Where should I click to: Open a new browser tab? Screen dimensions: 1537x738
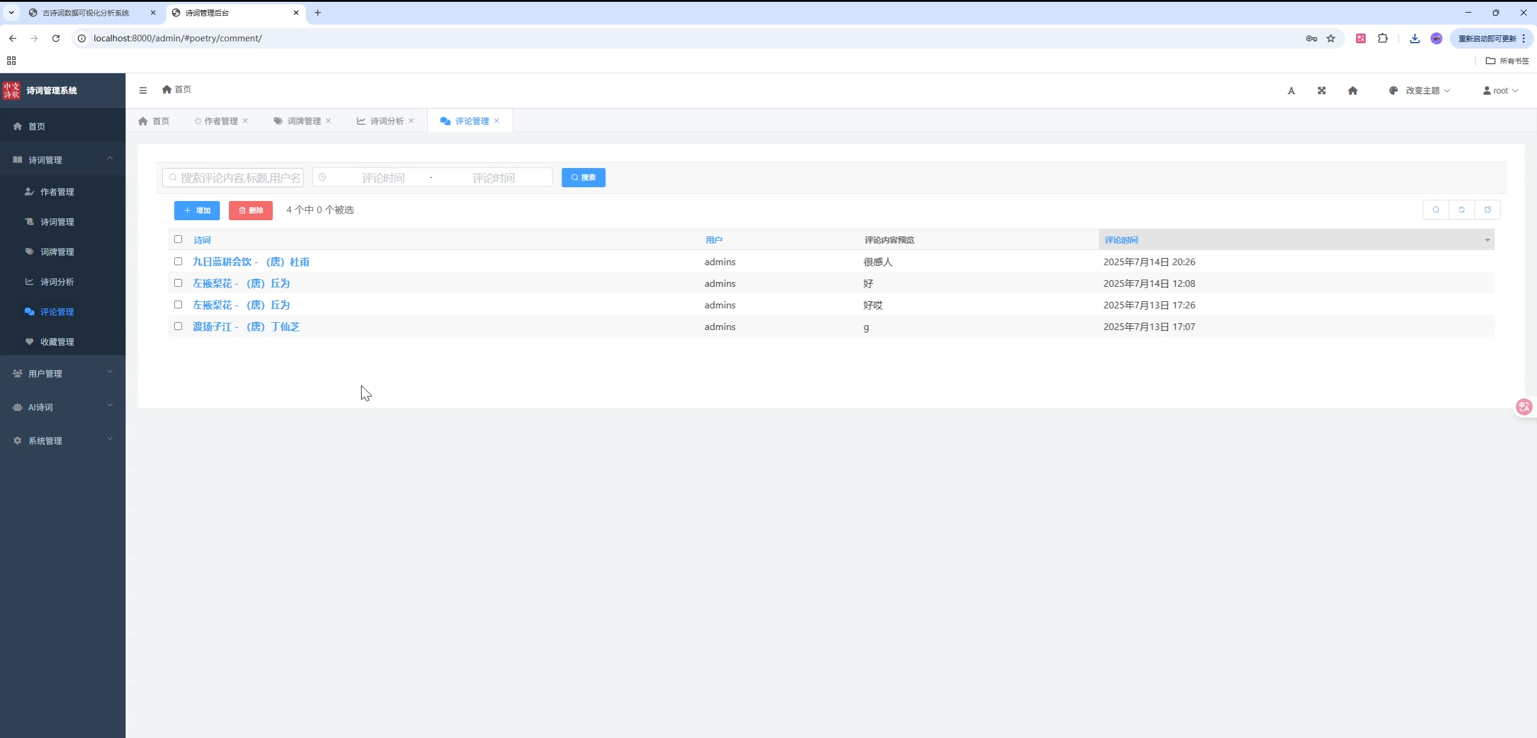tap(318, 13)
